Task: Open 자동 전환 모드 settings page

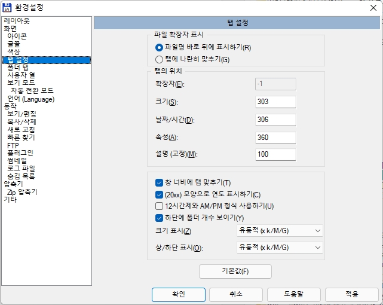Action: [x=32, y=91]
